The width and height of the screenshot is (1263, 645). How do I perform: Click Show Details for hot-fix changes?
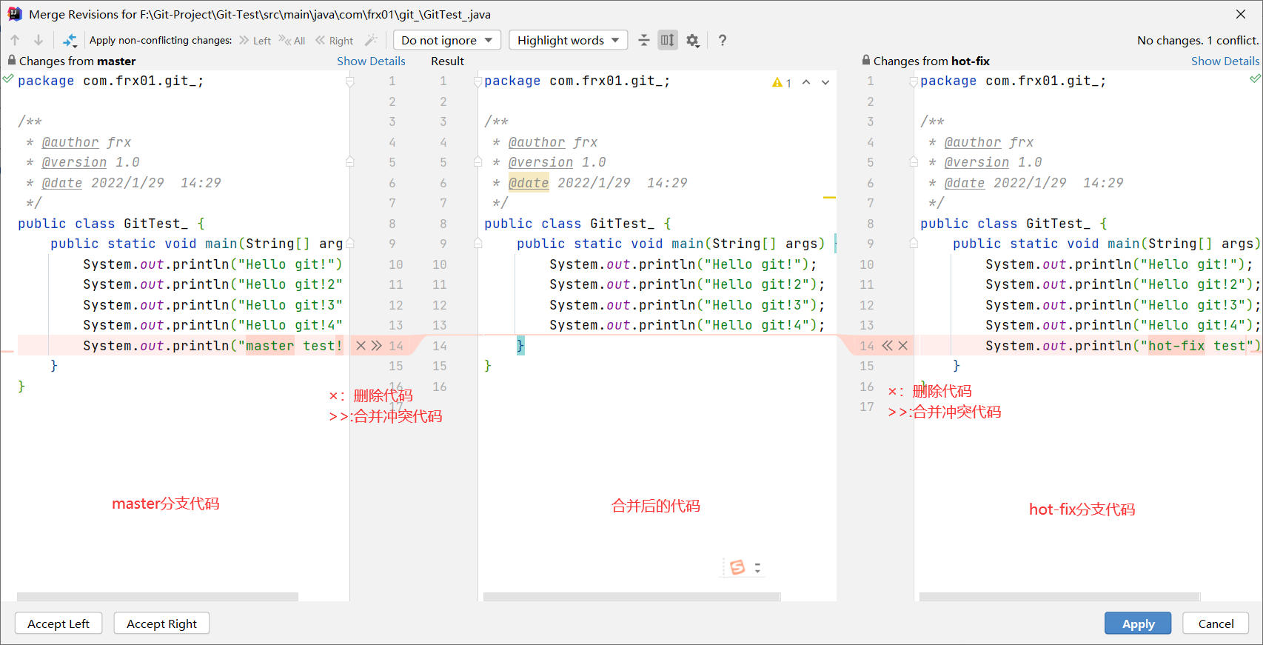coord(1225,61)
